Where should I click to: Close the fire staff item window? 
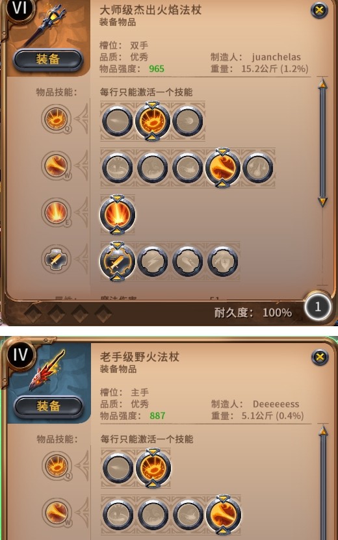[319, 10]
